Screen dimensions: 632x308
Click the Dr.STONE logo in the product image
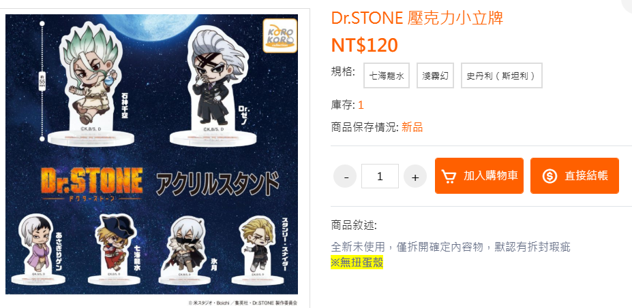tap(91, 184)
